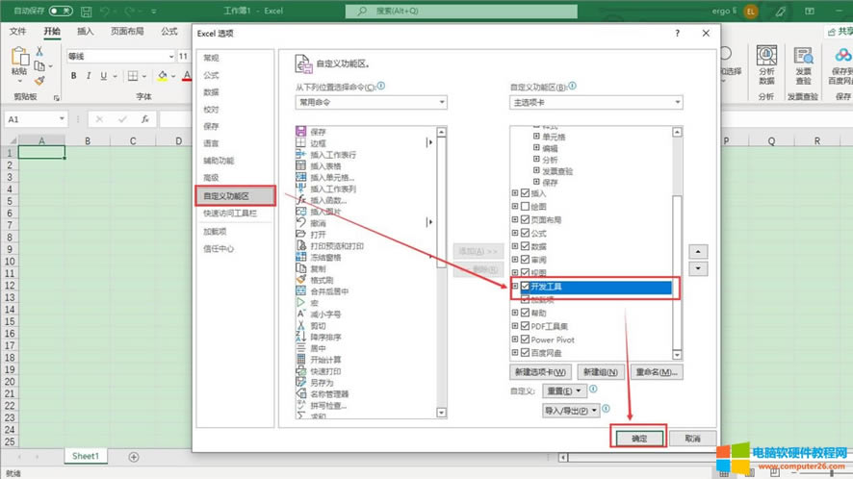This screenshot has height=479, width=853.
Task: Select the 格式刷 paintbrush command icon
Action: (300, 280)
